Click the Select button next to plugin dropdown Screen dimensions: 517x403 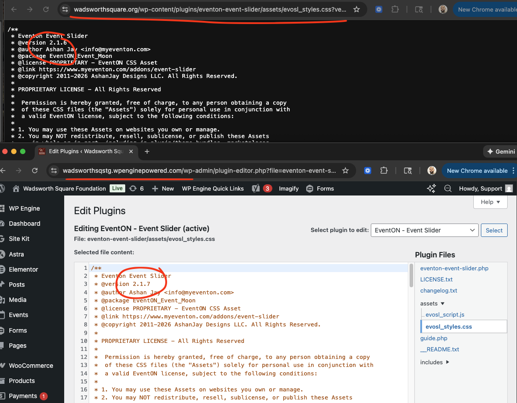coord(494,230)
